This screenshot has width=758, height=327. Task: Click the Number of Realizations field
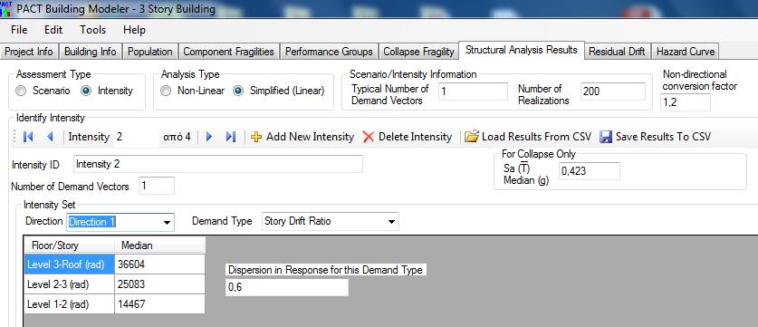(x=613, y=91)
